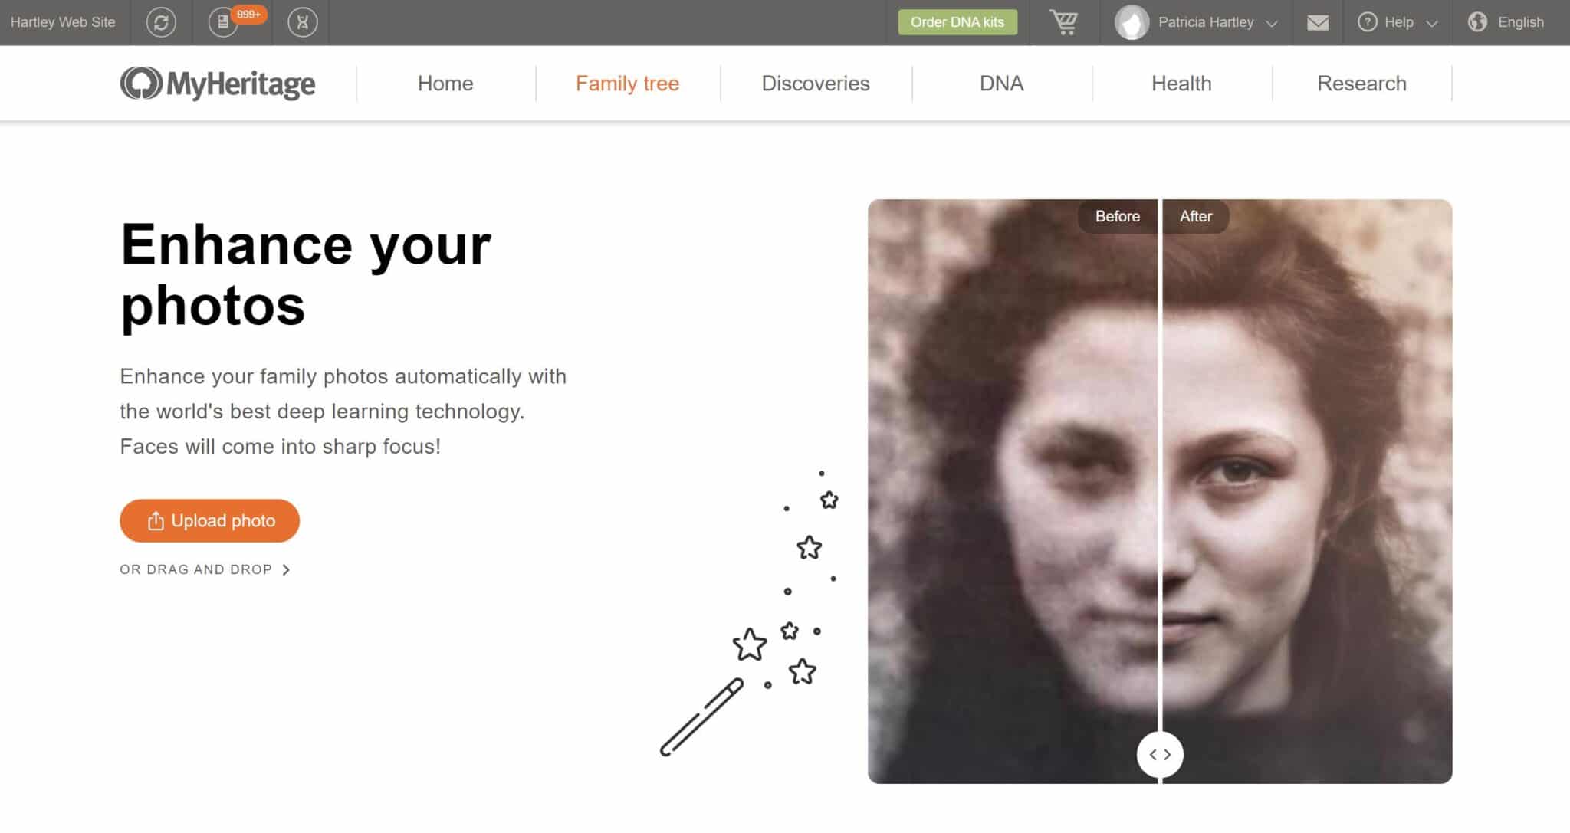Click the Help question mark icon

(x=1368, y=21)
